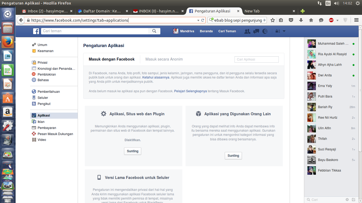Open chat options gear icon

click(347, 200)
